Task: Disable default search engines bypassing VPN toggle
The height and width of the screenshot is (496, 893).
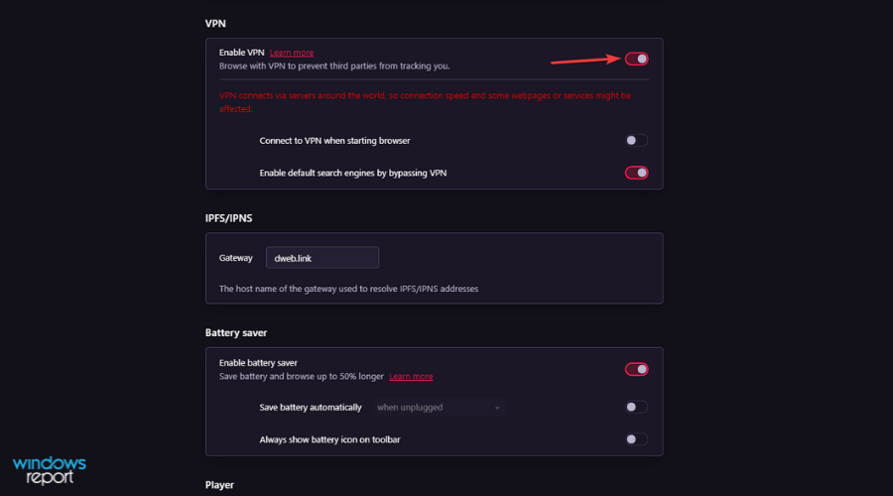Action: (636, 173)
